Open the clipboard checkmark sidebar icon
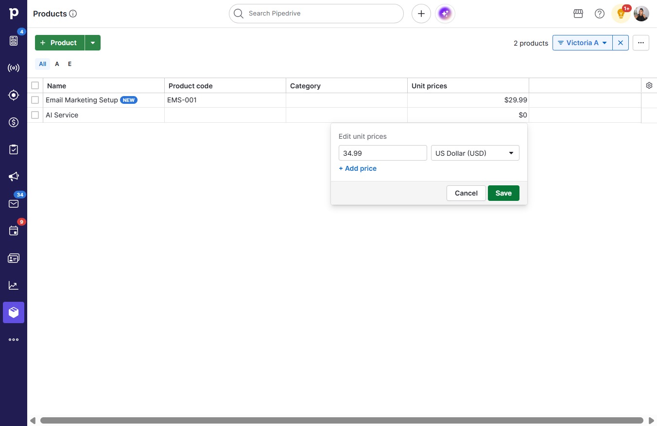The image size is (657, 426). [14, 149]
